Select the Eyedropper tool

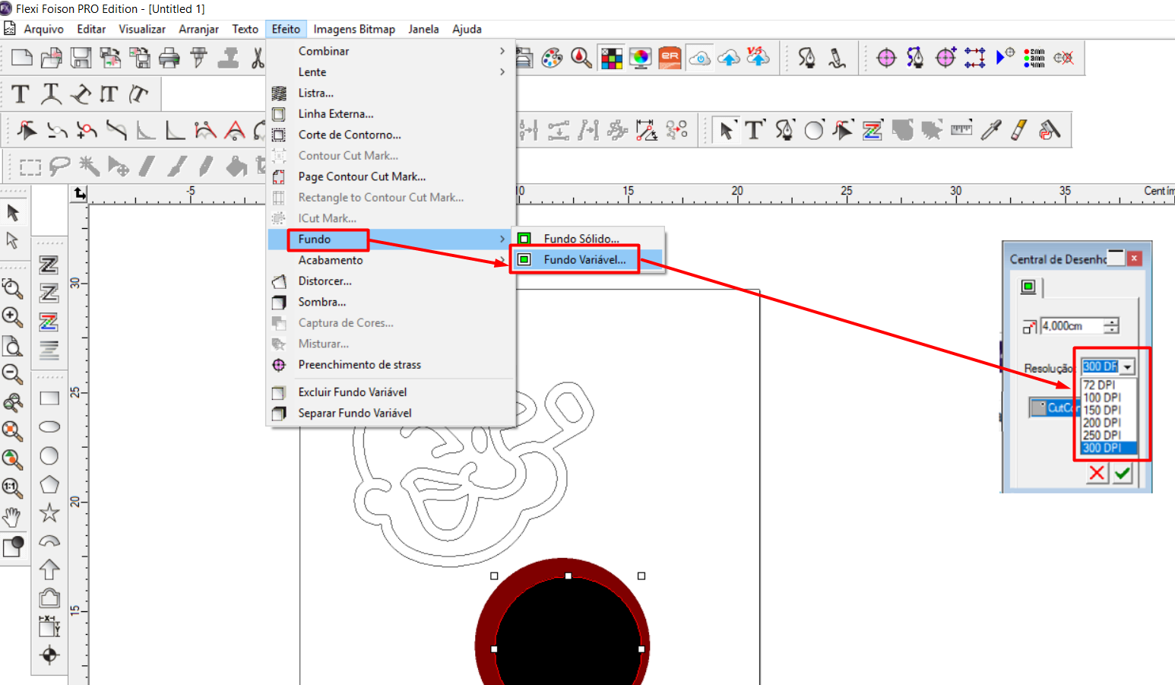click(x=991, y=130)
